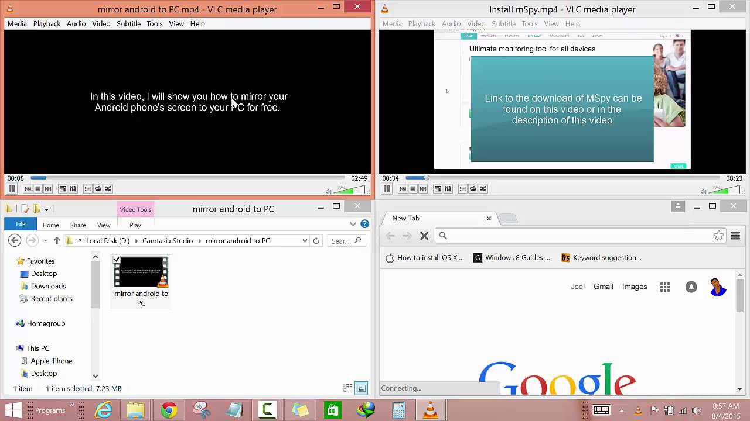
Task: Toggle fullscreen in mirror android to PC player
Action: point(63,189)
